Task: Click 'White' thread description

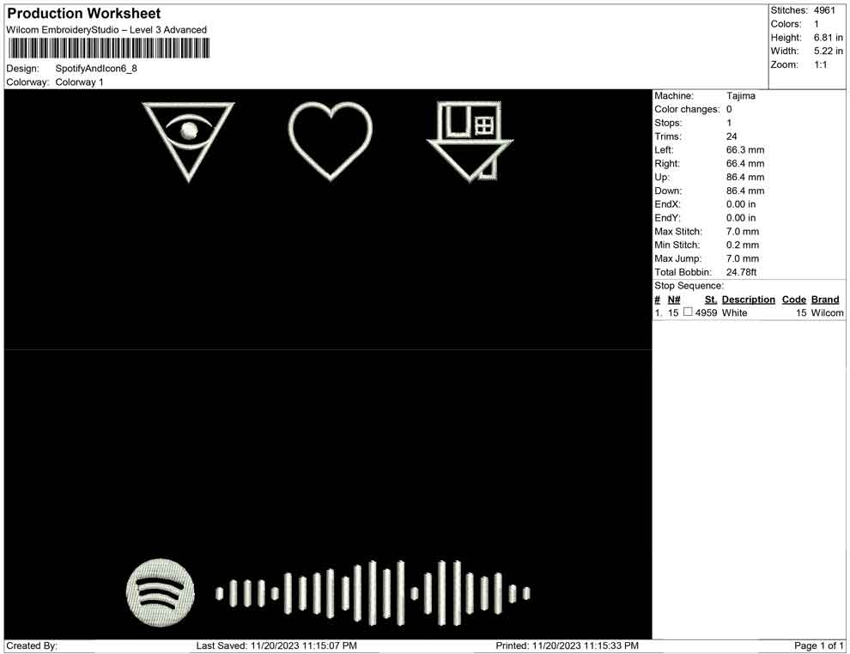Action: tap(735, 312)
